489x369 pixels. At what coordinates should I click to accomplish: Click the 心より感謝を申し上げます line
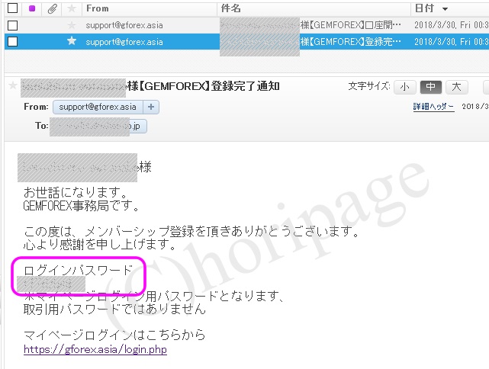(x=100, y=244)
